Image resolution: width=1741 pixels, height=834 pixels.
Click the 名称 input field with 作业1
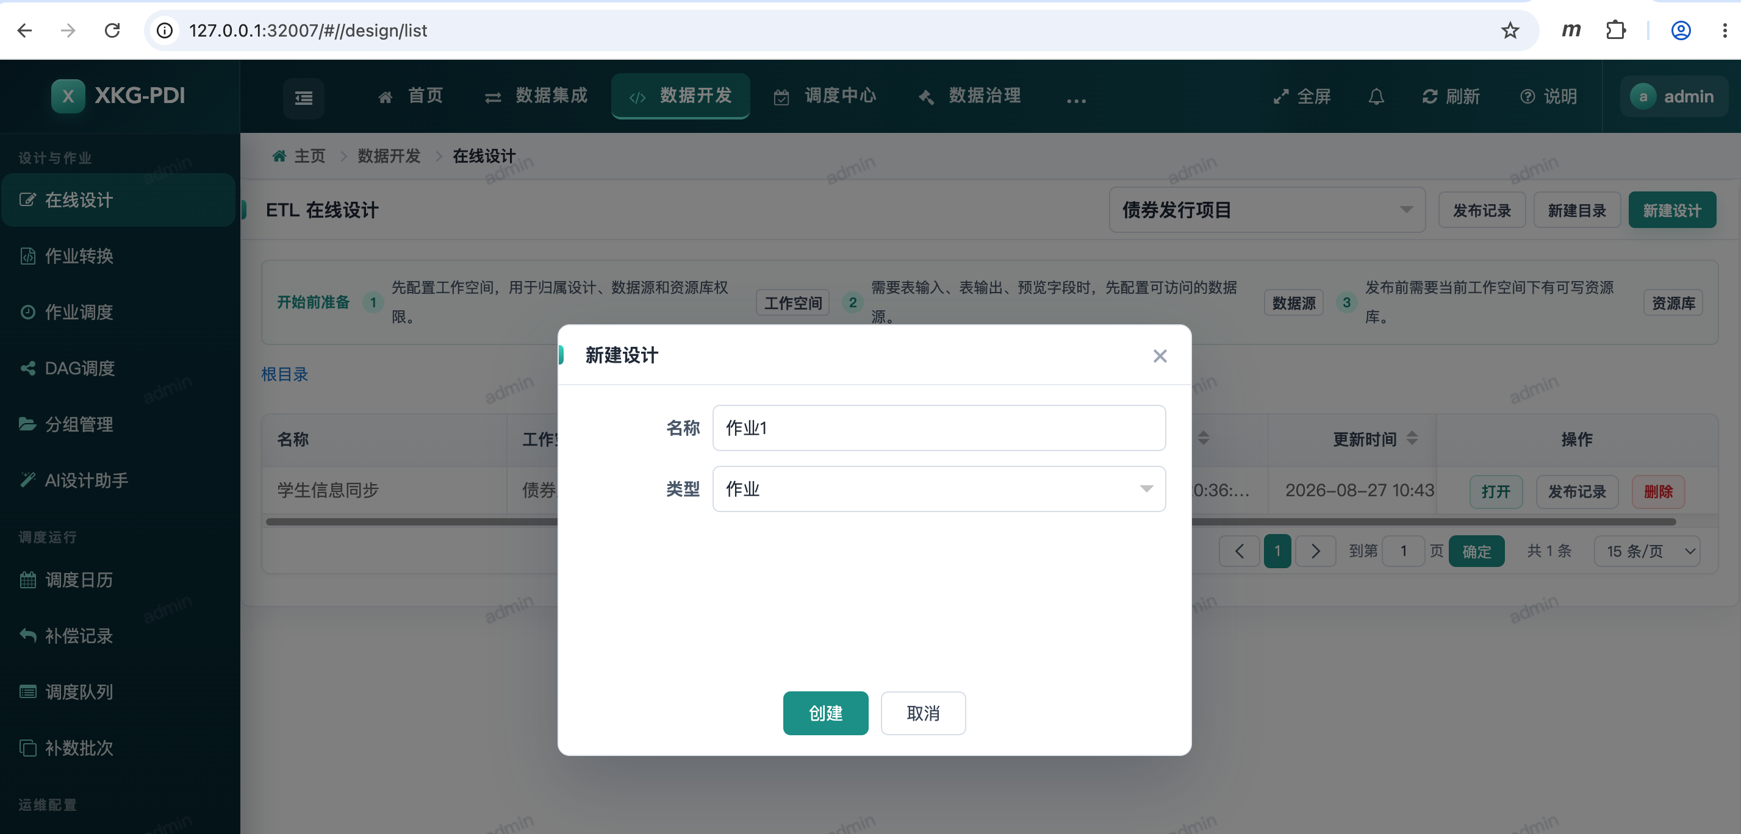pos(939,428)
